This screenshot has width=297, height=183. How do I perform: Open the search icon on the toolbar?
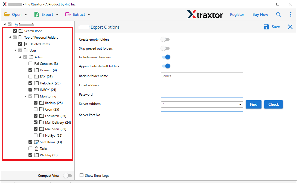278,14
